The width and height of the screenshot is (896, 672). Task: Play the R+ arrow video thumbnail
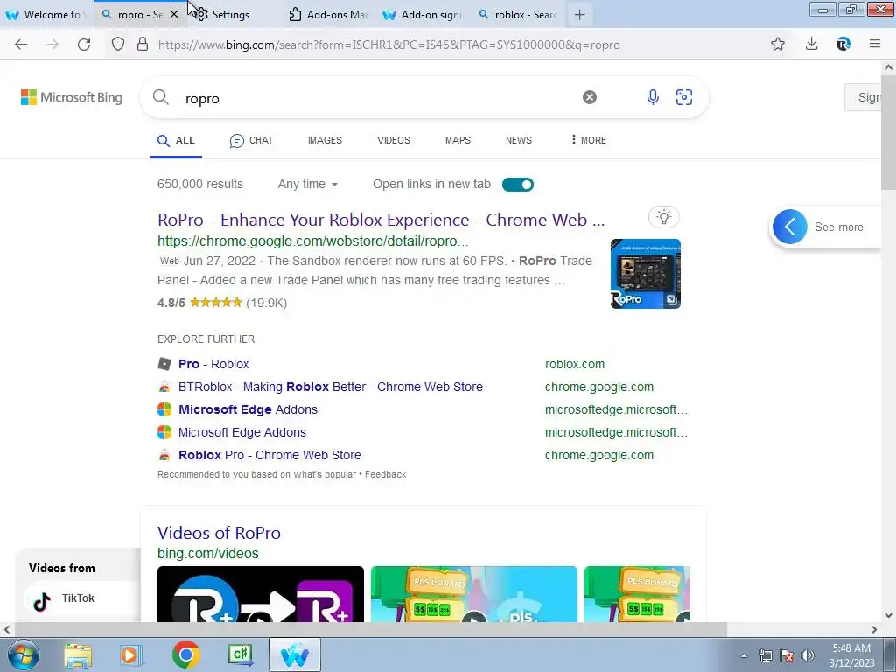pyautogui.click(x=261, y=594)
